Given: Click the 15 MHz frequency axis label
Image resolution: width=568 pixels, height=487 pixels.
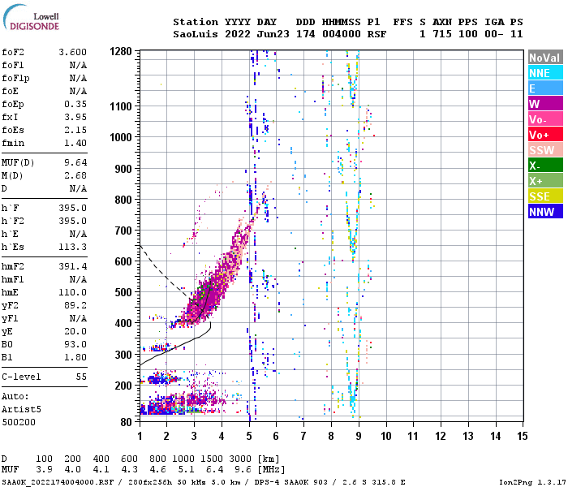Looking at the screenshot, I should 523,436.
